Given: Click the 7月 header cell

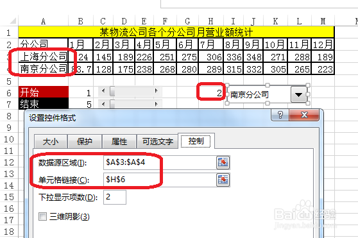Looking at the screenshot, I should pos(210,44).
